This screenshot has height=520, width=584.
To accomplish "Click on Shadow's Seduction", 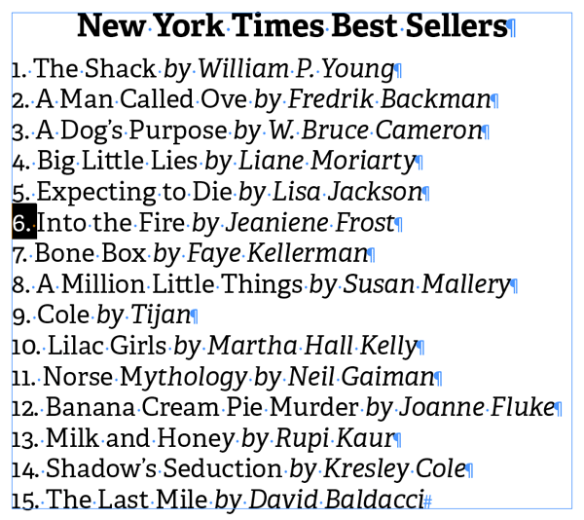I will pos(164,469).
